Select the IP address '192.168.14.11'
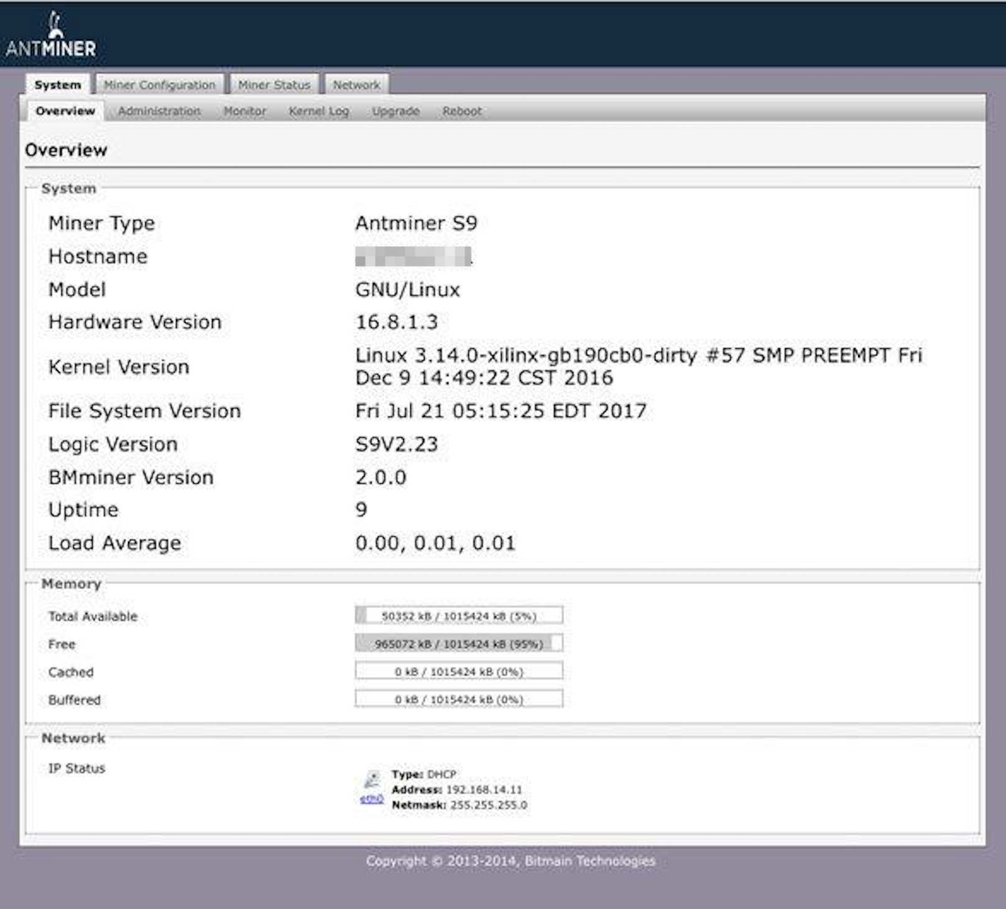Viewport: 1006px width, 909px height. tap(484, 790)
